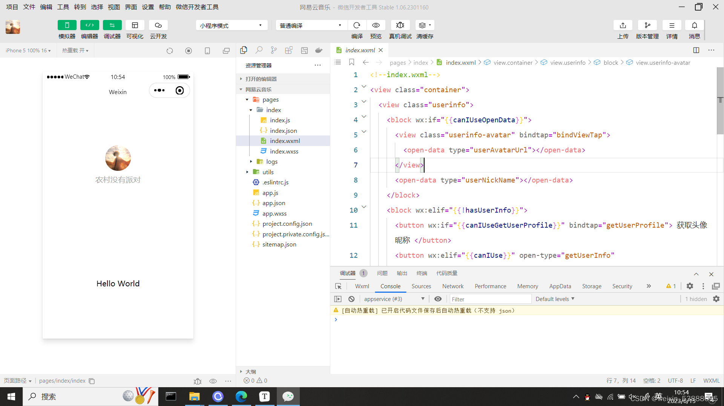
Task: Fold code at line 2
Action: (x=364, y=87)
